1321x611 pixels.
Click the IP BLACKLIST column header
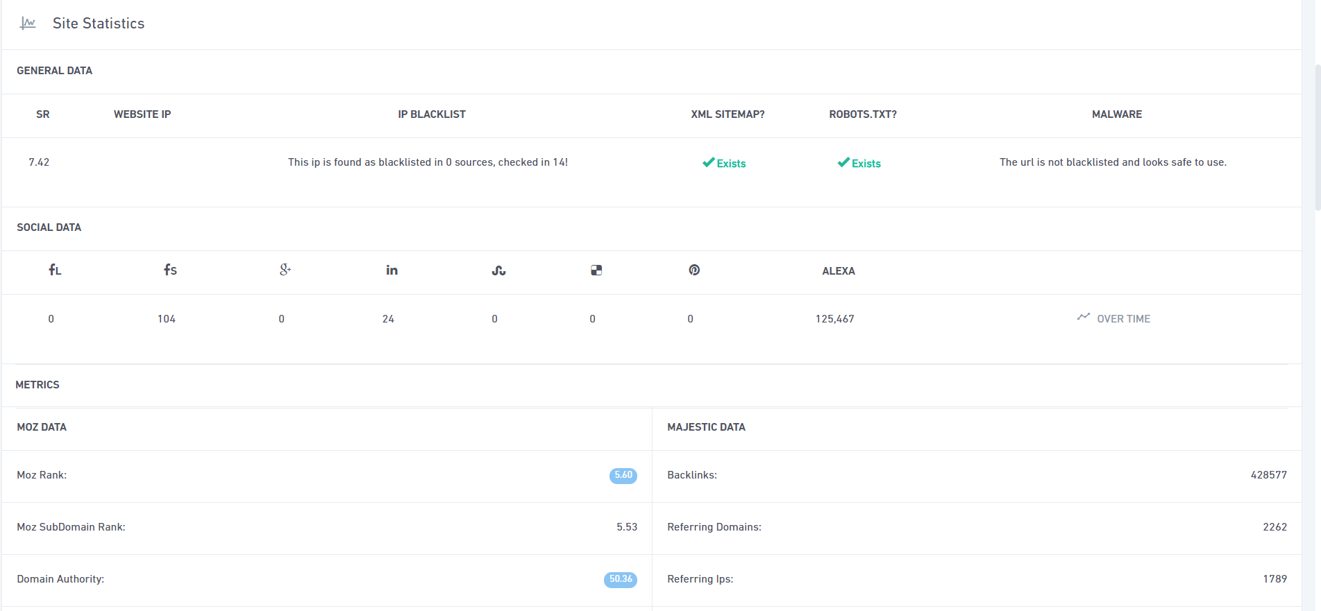(x=431, y=114)
